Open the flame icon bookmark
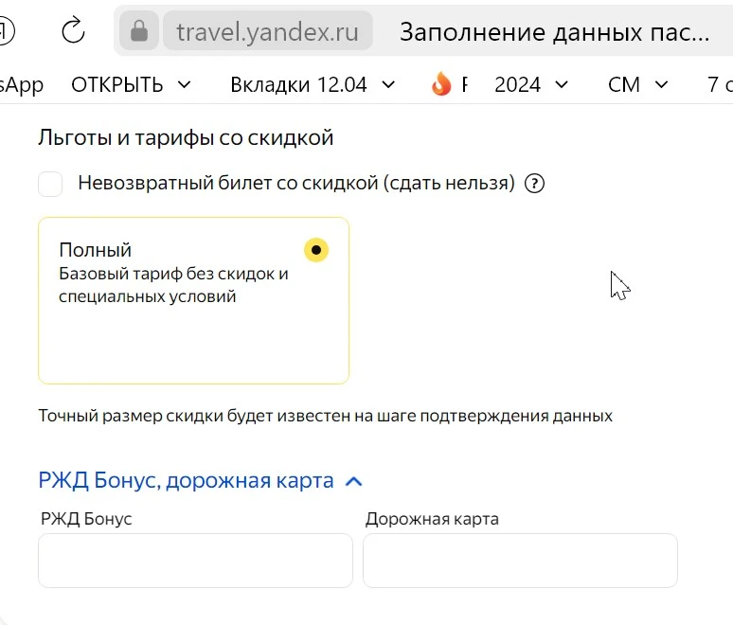The width and height of the screenshot is (733, 625). pos(441,84)
